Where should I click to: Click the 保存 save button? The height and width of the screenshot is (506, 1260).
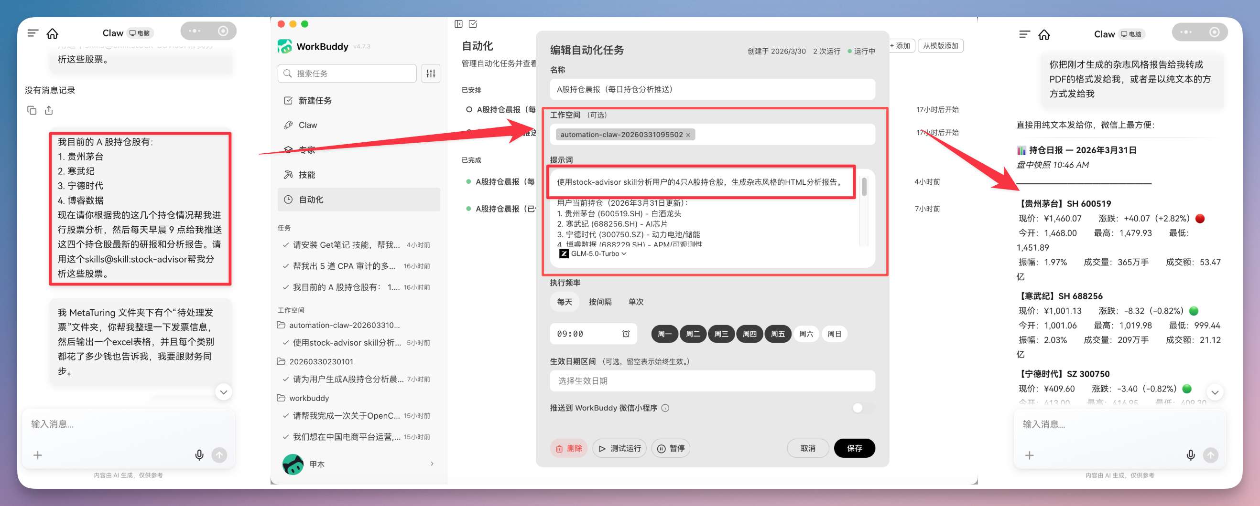click(855, 448)
